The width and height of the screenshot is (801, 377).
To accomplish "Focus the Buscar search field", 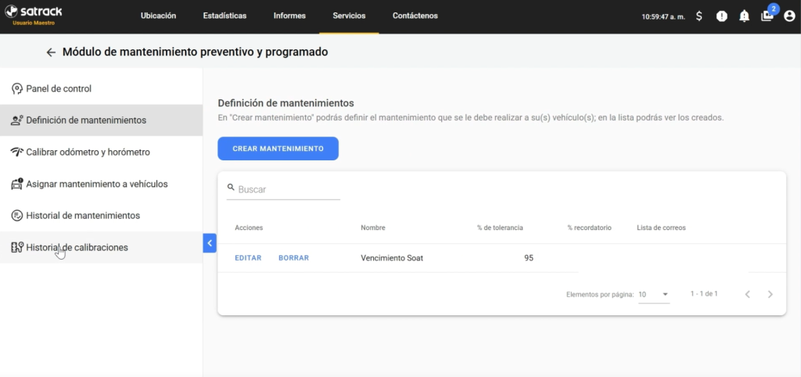I will click(x=283, y=189).
